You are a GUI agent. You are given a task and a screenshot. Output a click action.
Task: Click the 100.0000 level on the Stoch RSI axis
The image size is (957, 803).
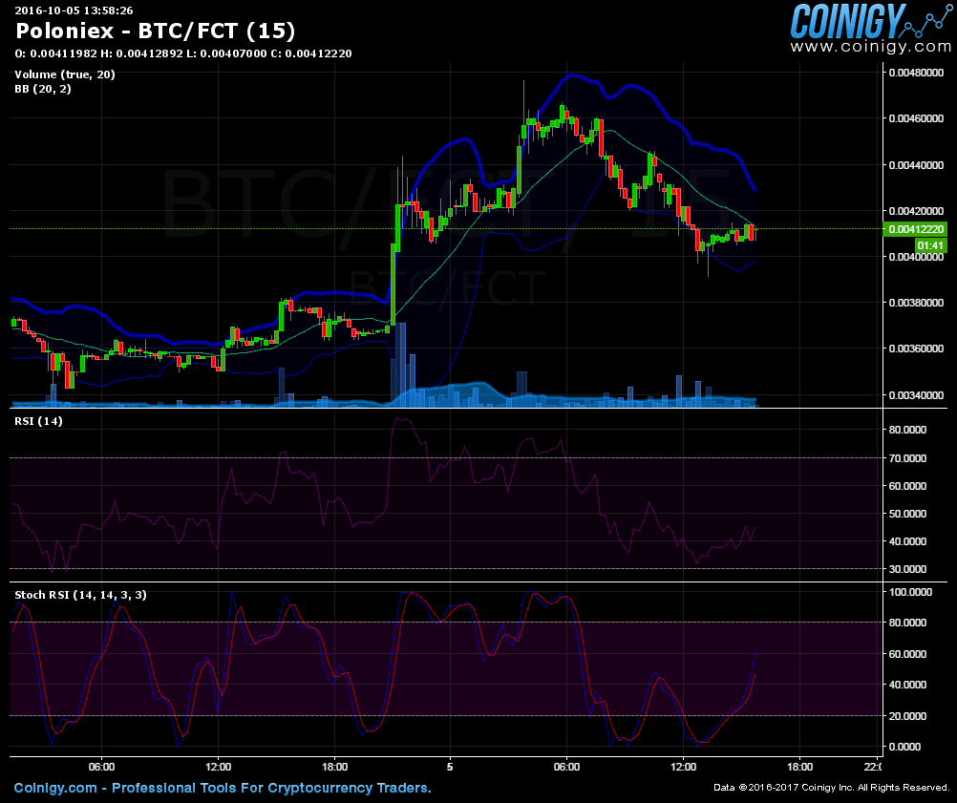(910, 592)
